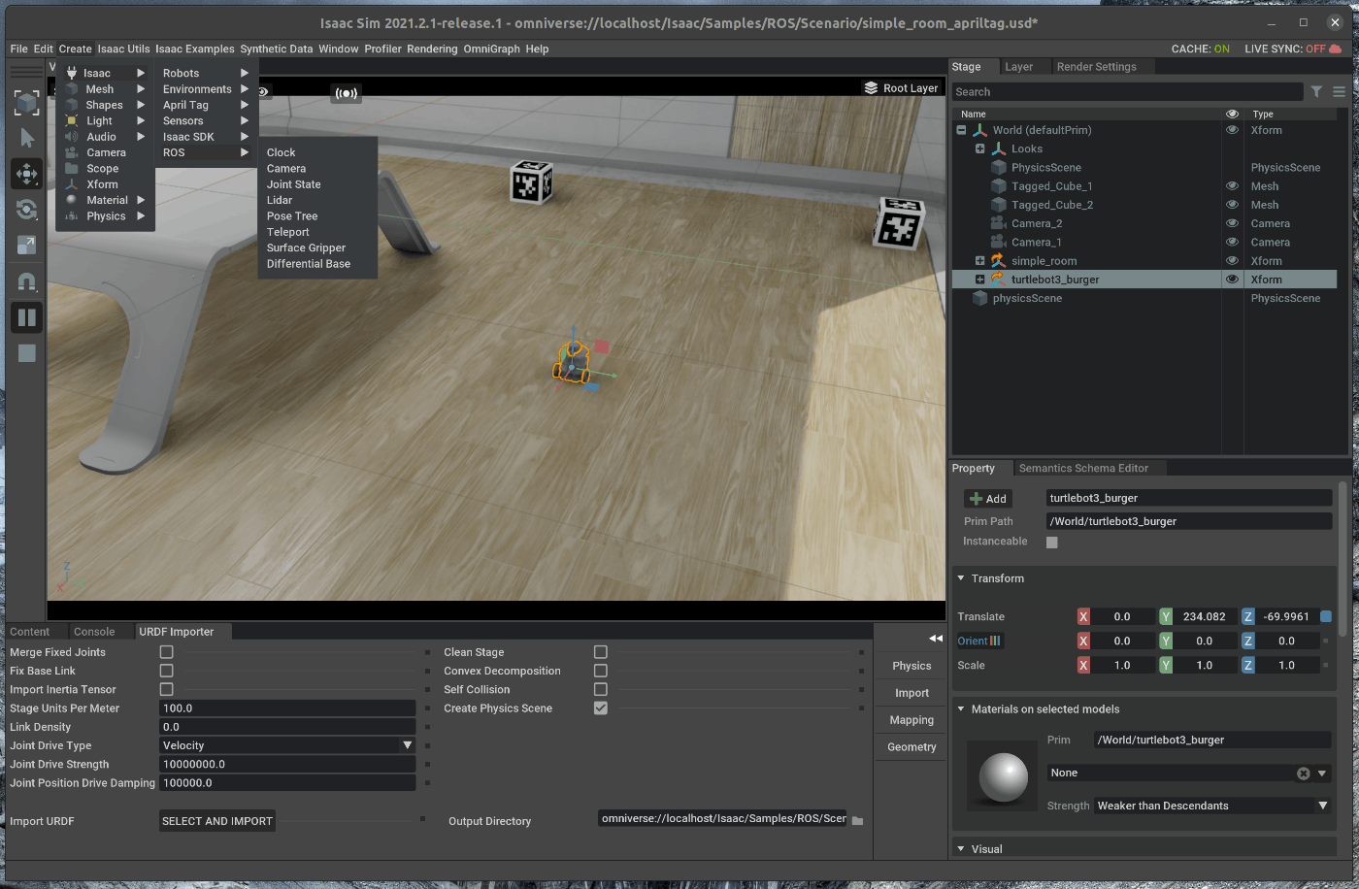Click the Tagged_Cube_1 mesh cube icon

998,186
